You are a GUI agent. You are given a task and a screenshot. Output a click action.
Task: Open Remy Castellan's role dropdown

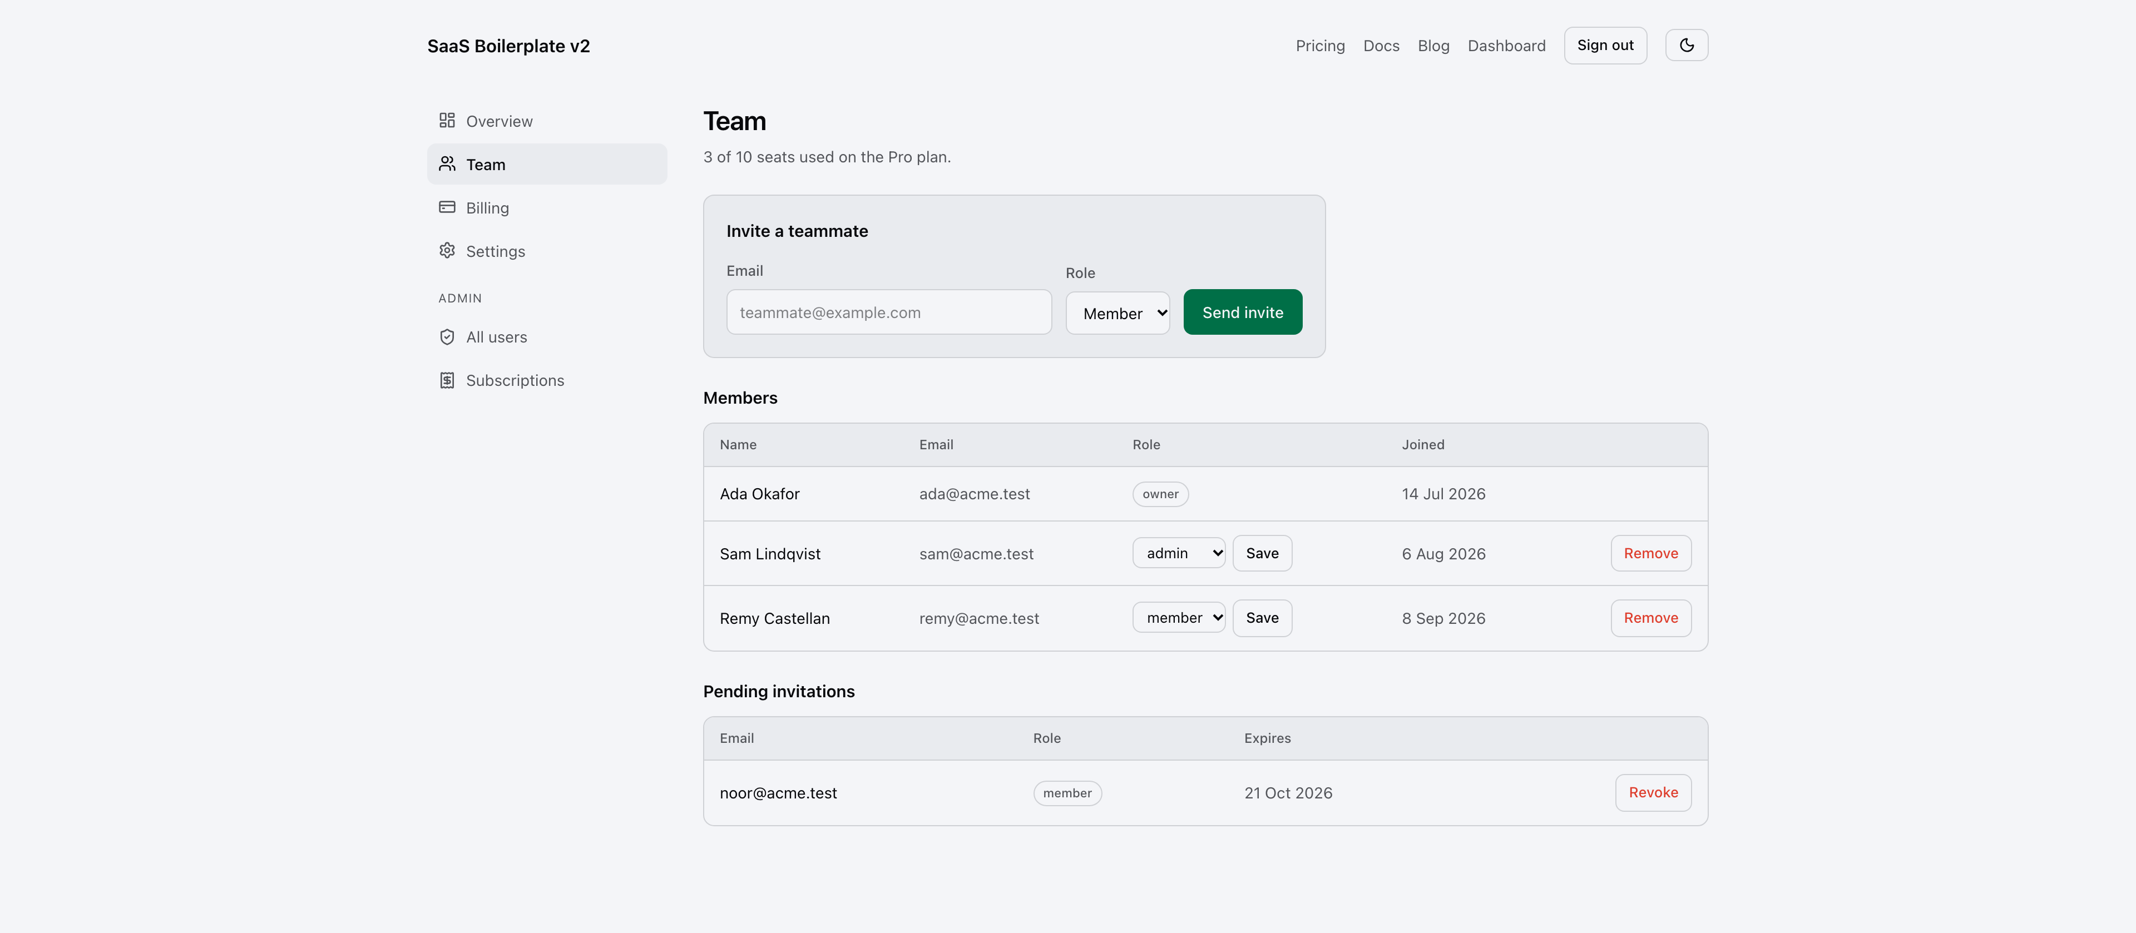(x=1179, y=618)
